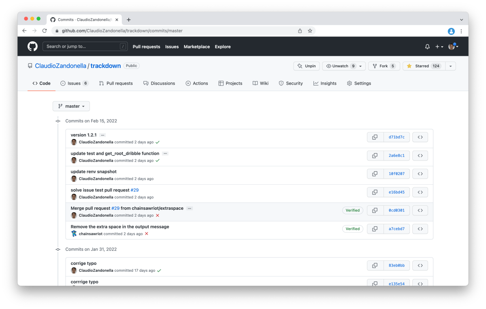Image resolution: width=486 pixels, height=309 pixels.
Task: Browse repository at commit e16bd45
Action: (x=420, y=192)
